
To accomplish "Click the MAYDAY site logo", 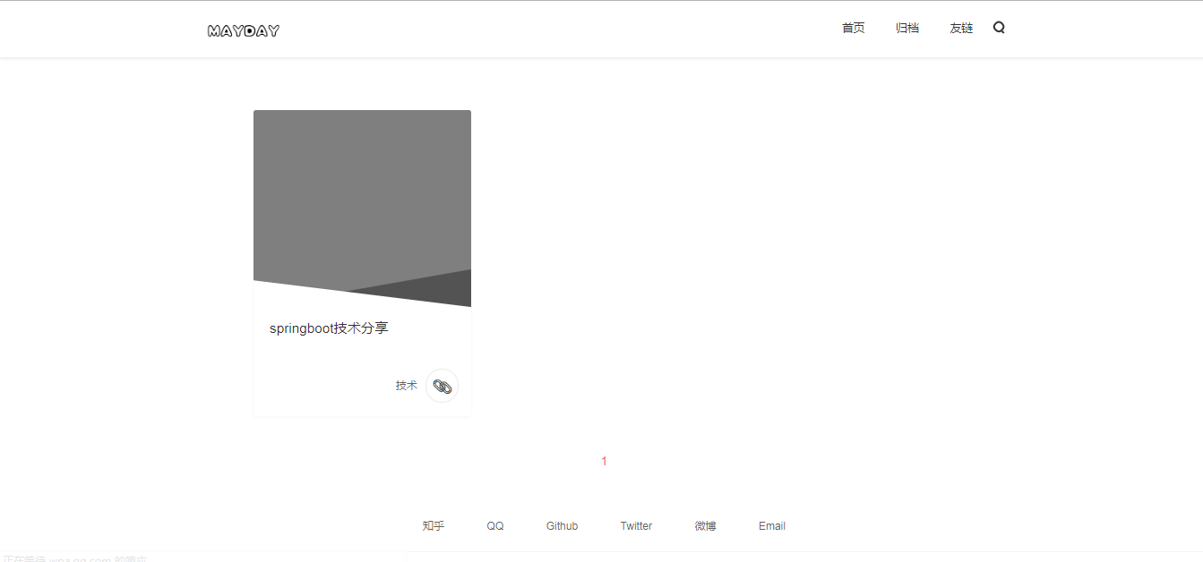I will (244, 30).
